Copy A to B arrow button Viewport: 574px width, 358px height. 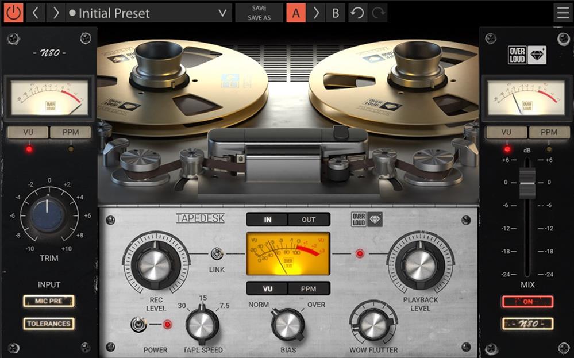316,13
